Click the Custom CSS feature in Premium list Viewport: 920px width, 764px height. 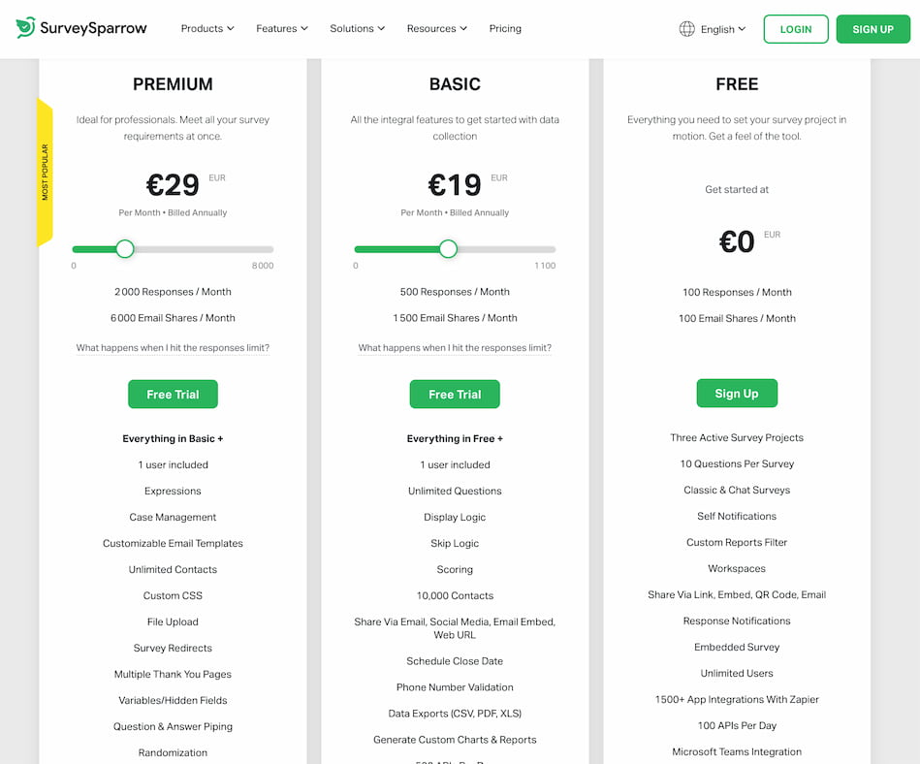[173, 595]
